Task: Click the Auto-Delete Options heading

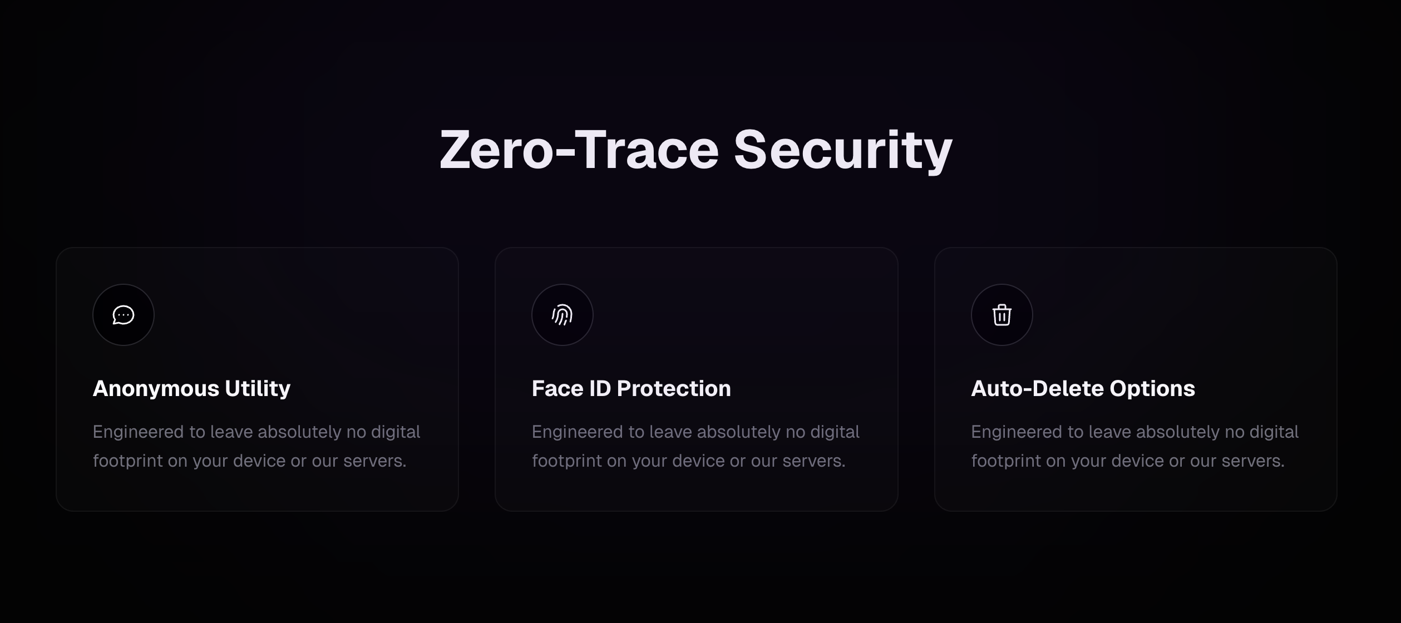Action: point(1082,388)
